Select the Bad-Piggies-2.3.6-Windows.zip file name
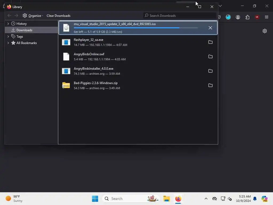The width and height of the screenshot is (273, 205). [96, 83]
